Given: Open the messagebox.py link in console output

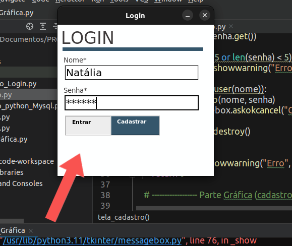Looking at the screenshot, I should 92,240.
